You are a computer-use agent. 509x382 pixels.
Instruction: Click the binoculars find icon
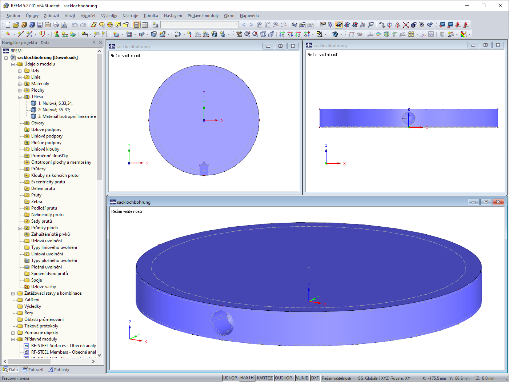click(294, 25)
